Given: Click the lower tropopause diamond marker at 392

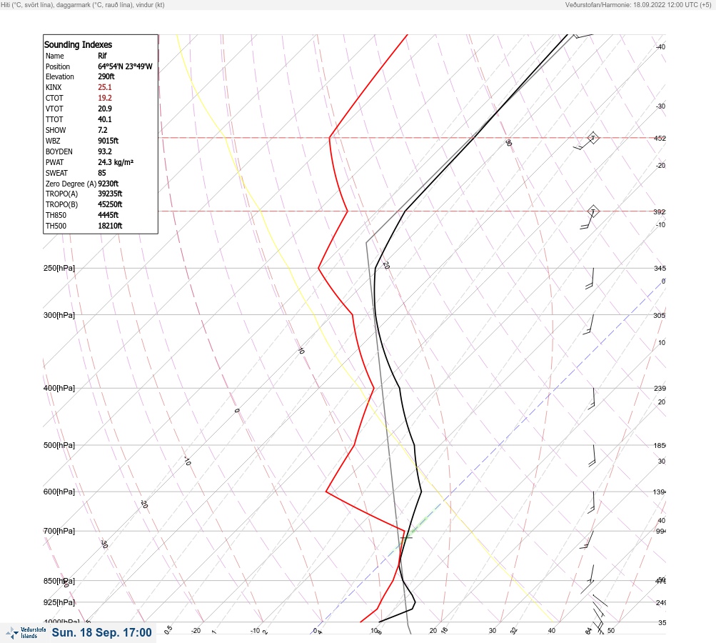Looking at the screenshot, I should [x=593, y=211].
